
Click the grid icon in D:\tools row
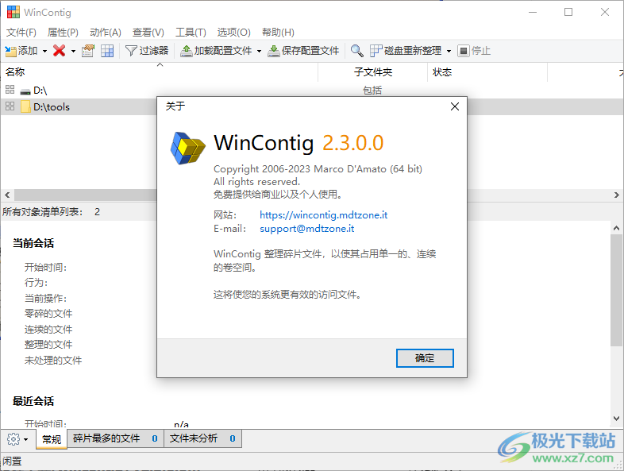pos(10,106)
